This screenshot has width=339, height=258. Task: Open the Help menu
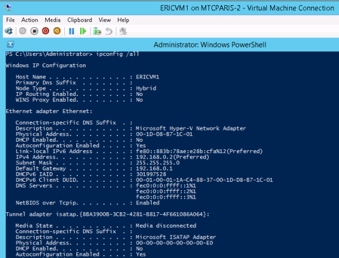(x=123, y=20)
